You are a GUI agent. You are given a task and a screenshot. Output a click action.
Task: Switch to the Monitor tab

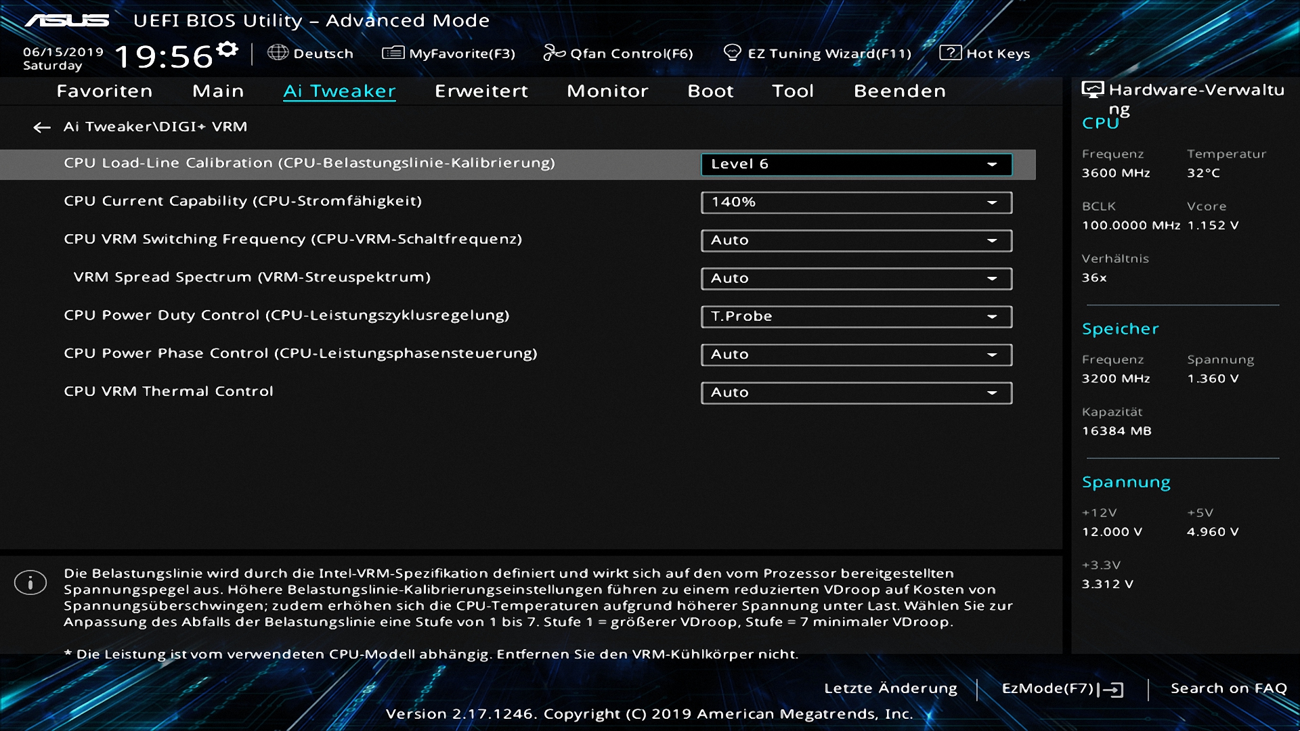pos(607,91)
